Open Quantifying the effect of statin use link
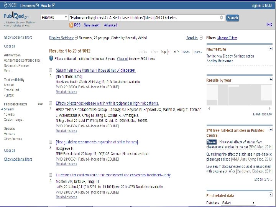Screen dimensions: 276x207 [x=239, y=157]
